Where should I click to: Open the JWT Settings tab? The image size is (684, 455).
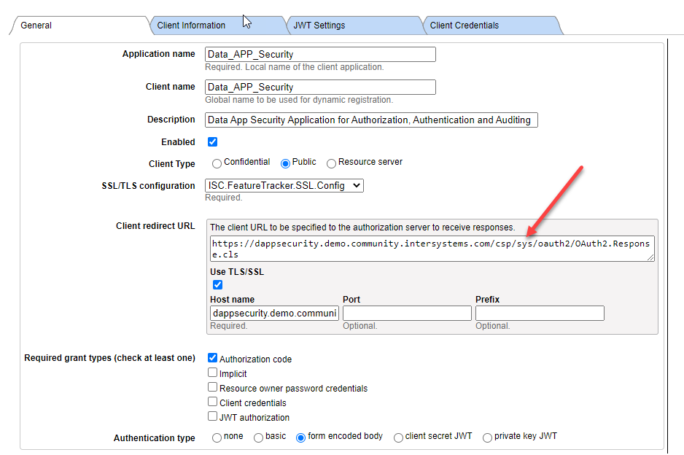click(319, 26)
